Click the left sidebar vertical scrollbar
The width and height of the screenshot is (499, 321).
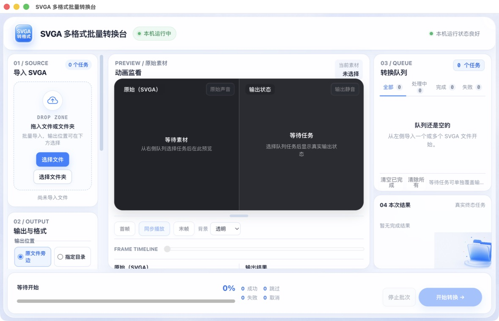click(x=101, y=103)
